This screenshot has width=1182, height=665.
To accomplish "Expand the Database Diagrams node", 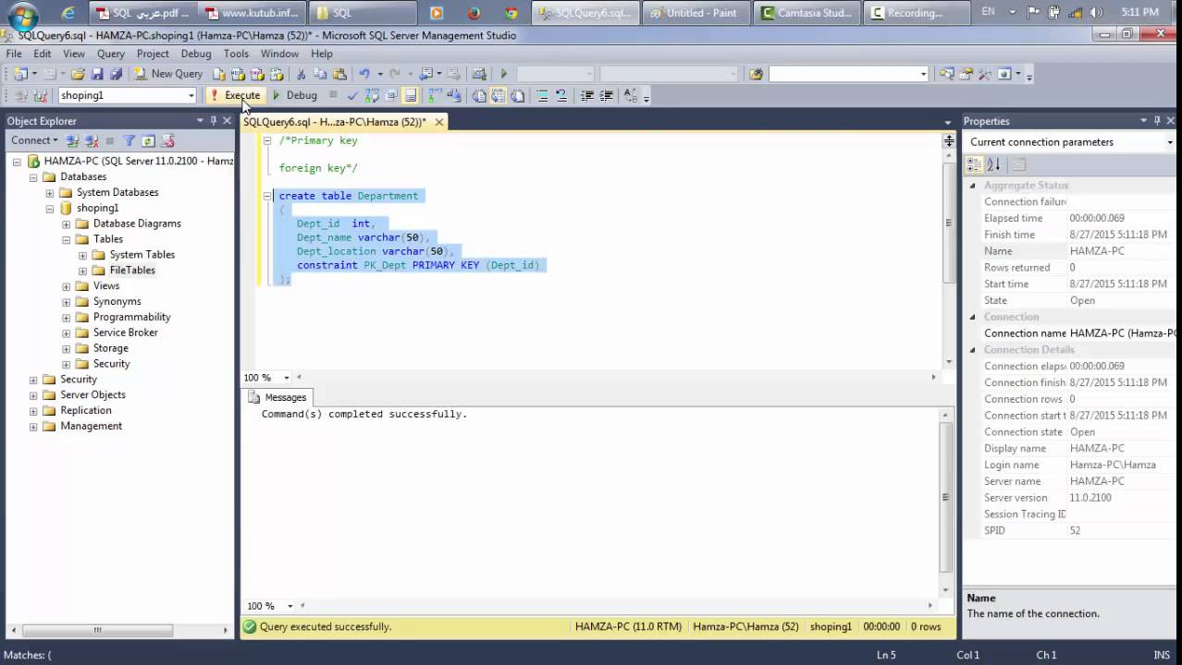I will point(66,224).
